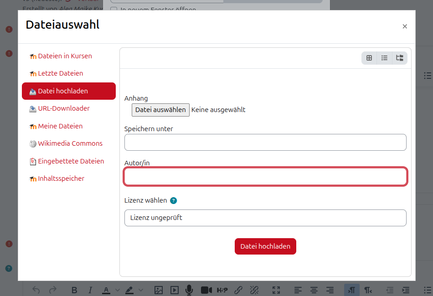Open the Lizenz ungeprüft license dropdown

265,218
